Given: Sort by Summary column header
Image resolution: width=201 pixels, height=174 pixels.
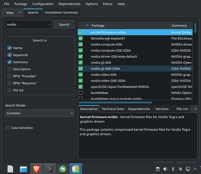Looking at the screenshot, I should pos(182,25).
